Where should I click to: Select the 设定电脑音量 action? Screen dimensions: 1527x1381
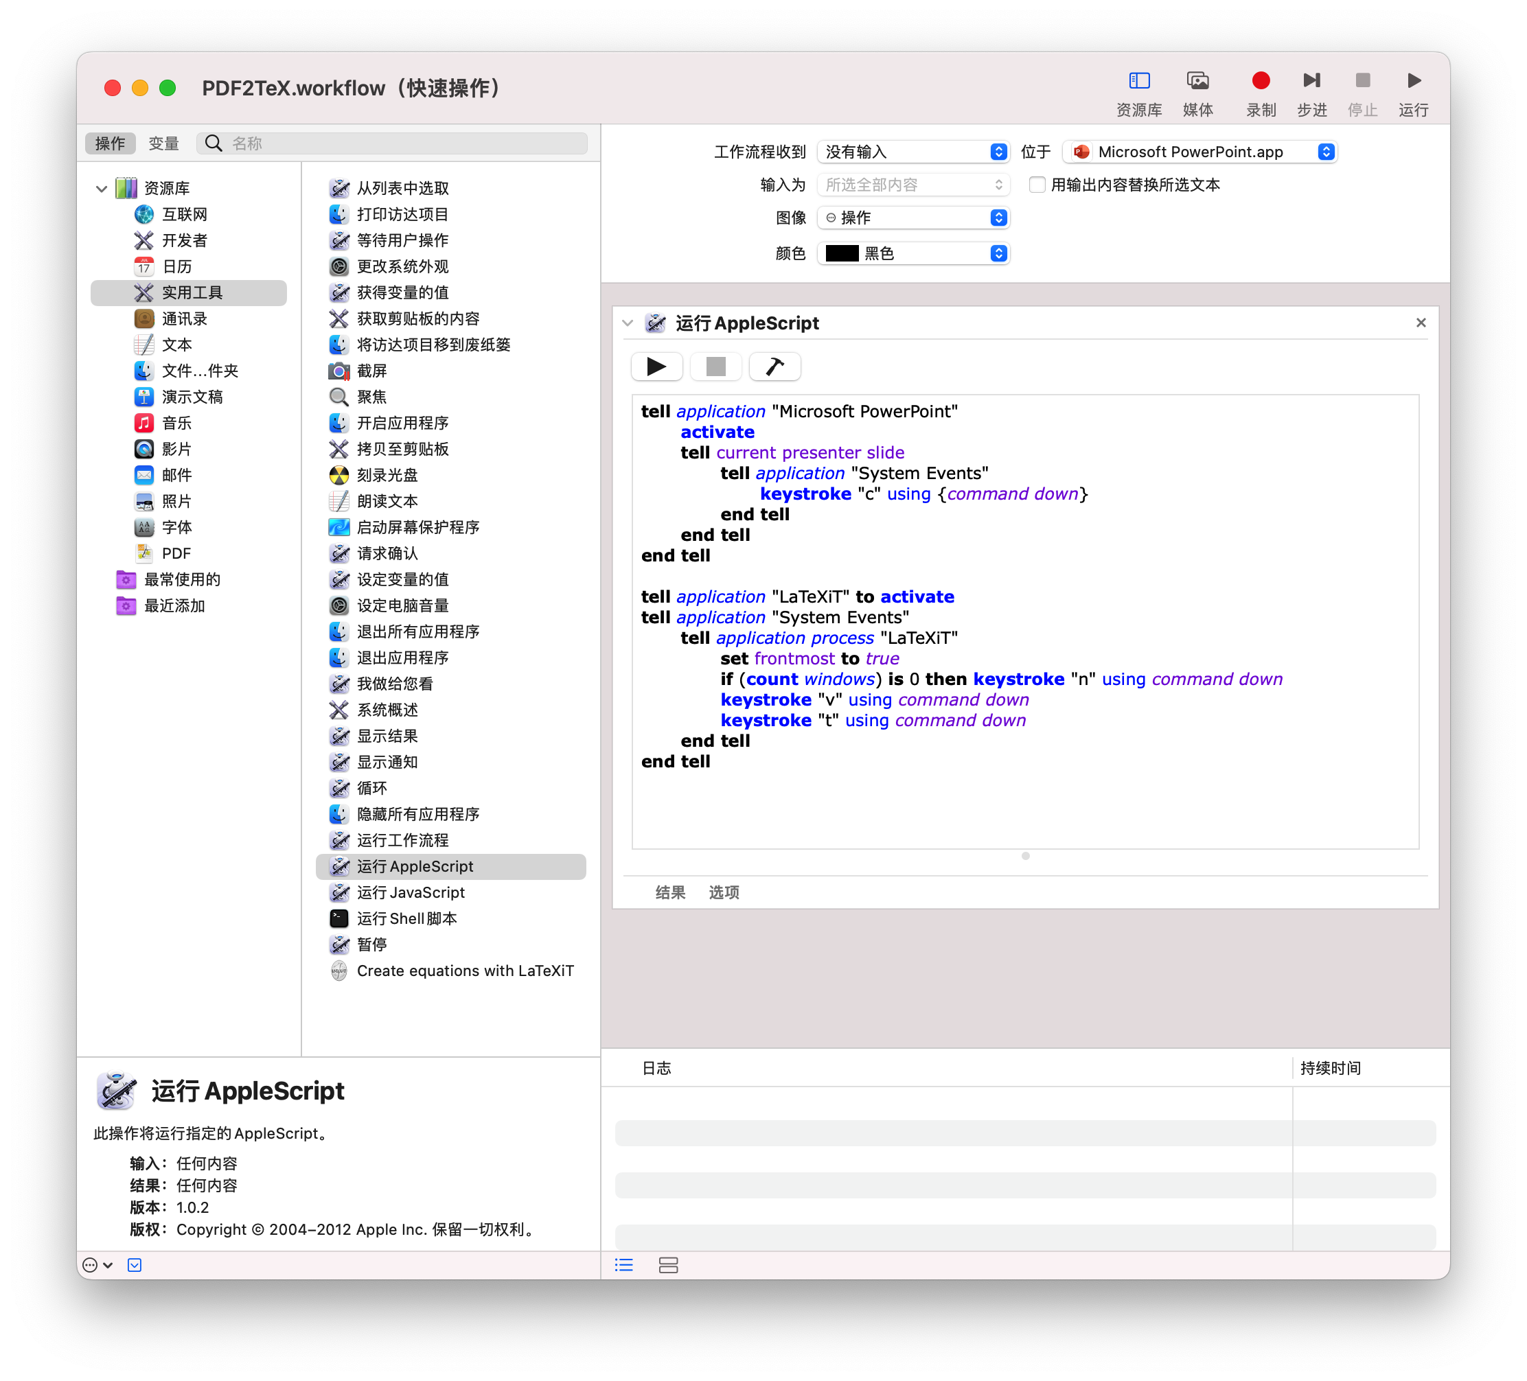(450, 605)
